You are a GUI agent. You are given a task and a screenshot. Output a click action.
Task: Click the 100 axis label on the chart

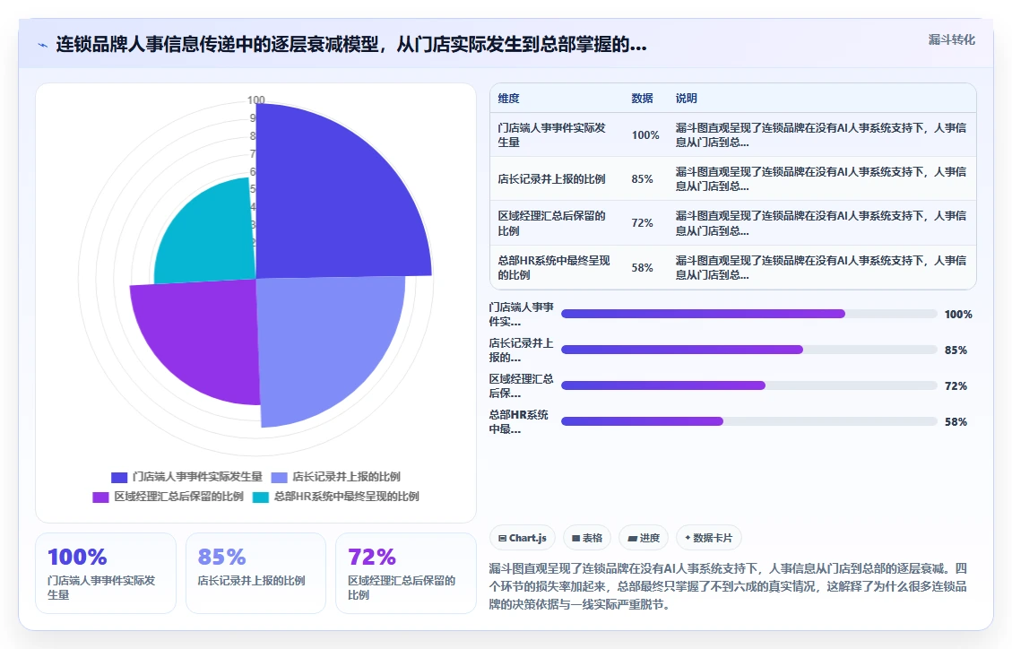pos(256,100)
